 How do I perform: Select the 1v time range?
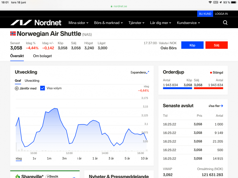34,158
